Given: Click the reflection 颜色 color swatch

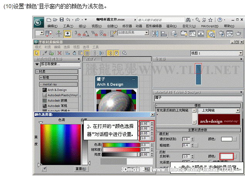Looking at the screenshot, I should [x=226, y=156].
